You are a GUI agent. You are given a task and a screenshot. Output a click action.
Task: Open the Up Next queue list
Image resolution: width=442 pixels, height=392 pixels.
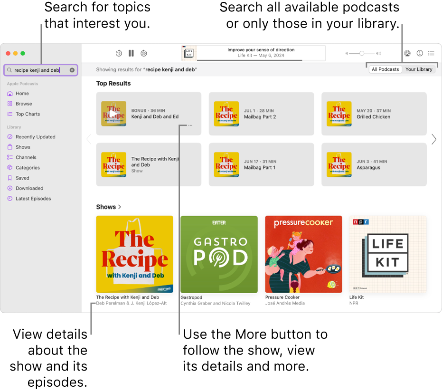(432, 53)
